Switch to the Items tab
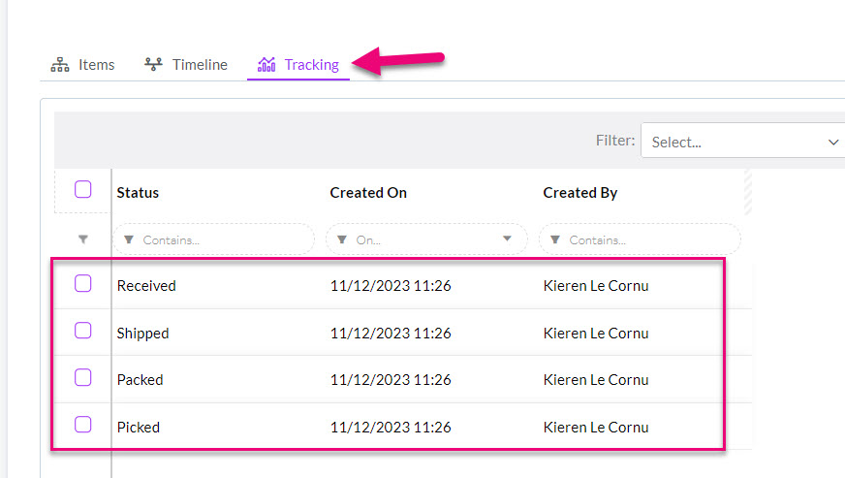This screenshot has height=478, width=845. (83, 65)
